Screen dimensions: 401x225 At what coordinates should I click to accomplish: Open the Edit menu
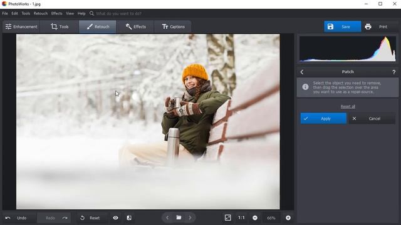(14, 14)
